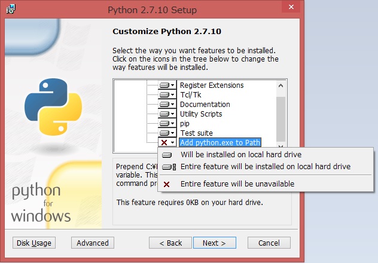Cancel the Python setup
Screen dimensions: 378x263
(269, 243)
